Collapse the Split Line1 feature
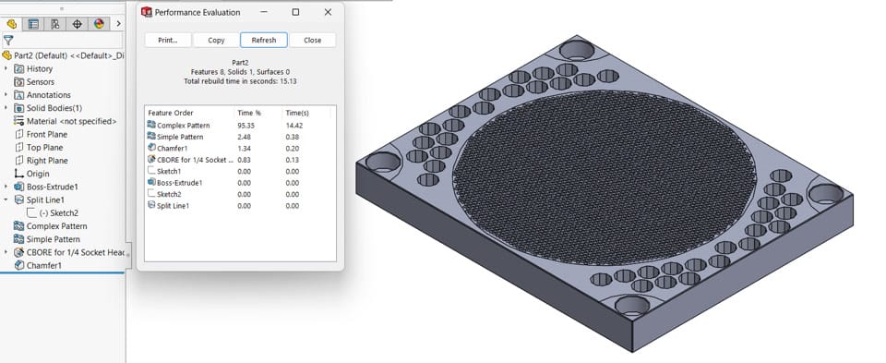The width and height of the screenshot is (886, 363). (x=6, y=200)
